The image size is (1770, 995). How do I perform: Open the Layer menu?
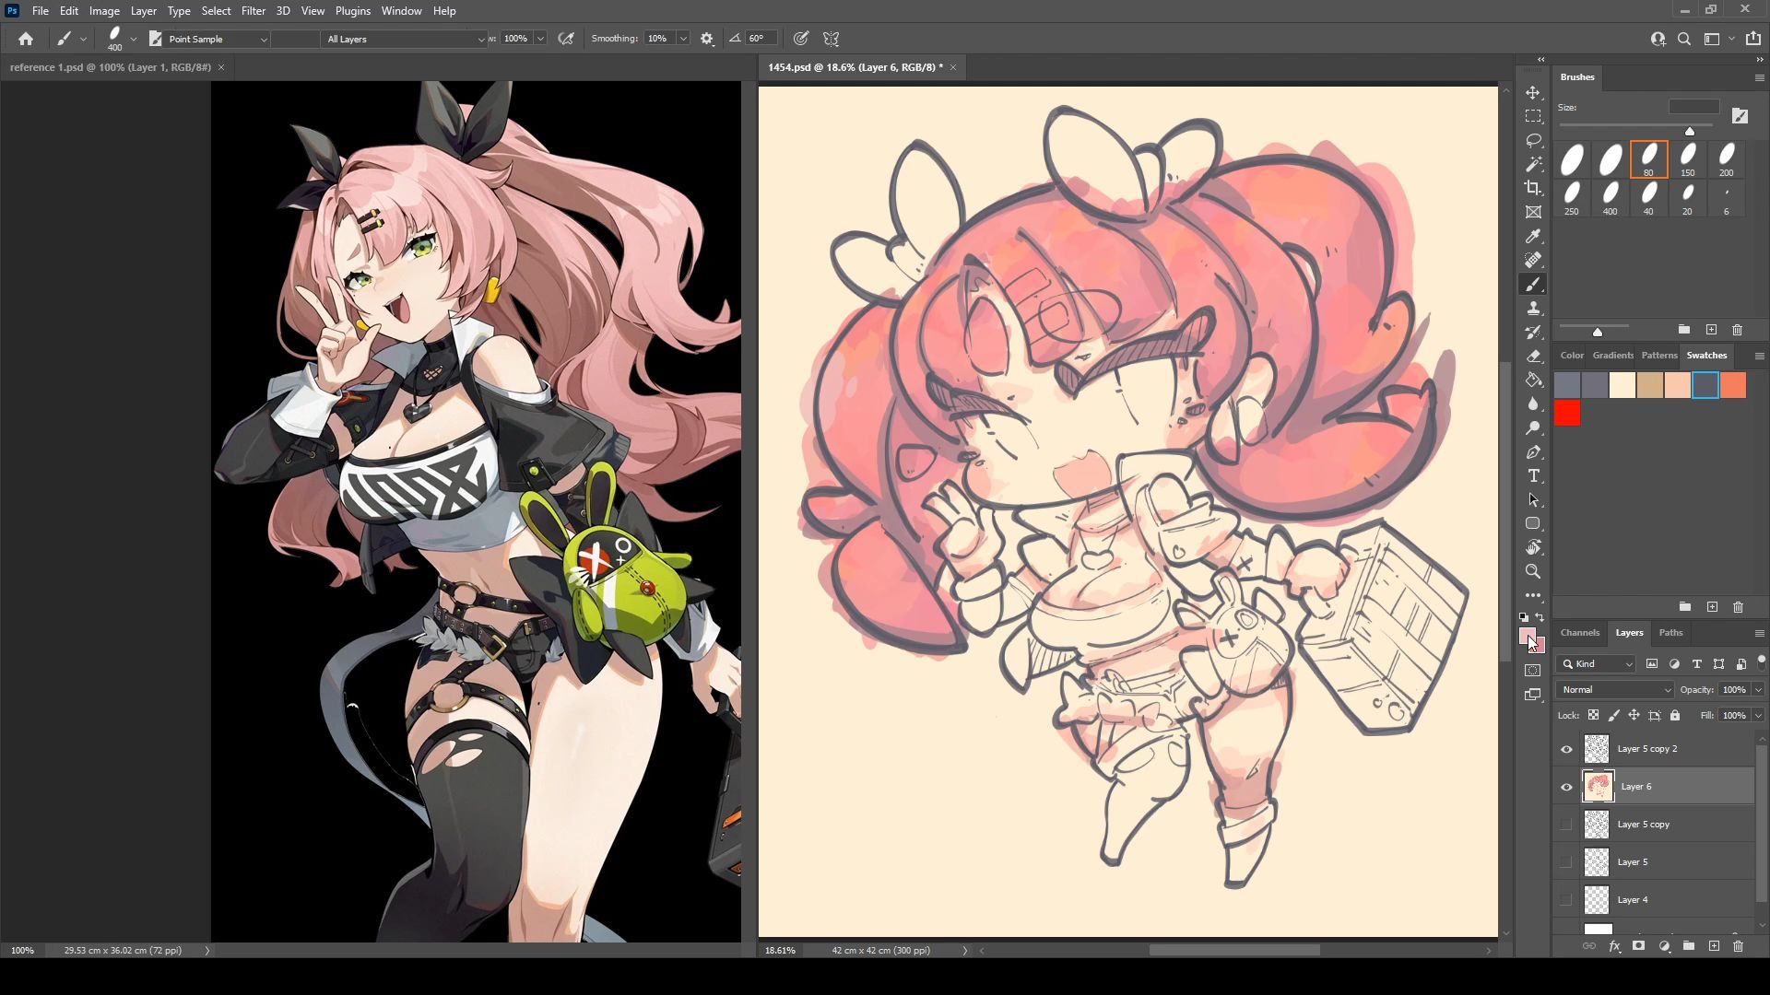pos(143,11)
